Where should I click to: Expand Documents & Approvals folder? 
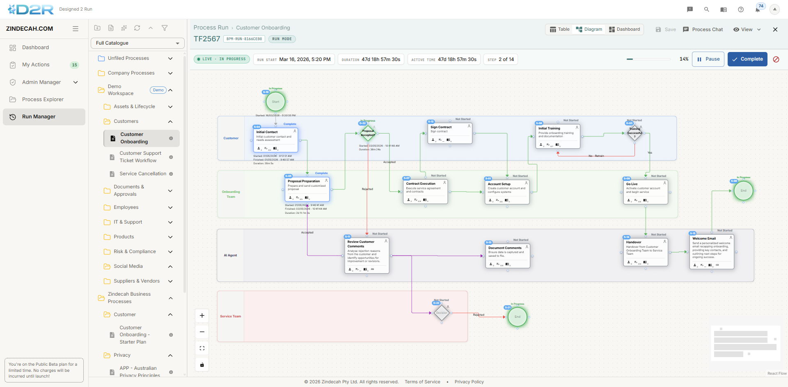tap(170, 191)
